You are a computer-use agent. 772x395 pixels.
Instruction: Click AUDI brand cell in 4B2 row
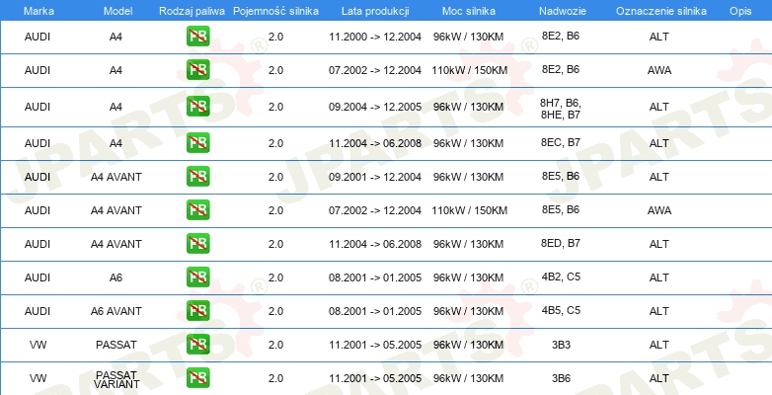coord(38,277)
